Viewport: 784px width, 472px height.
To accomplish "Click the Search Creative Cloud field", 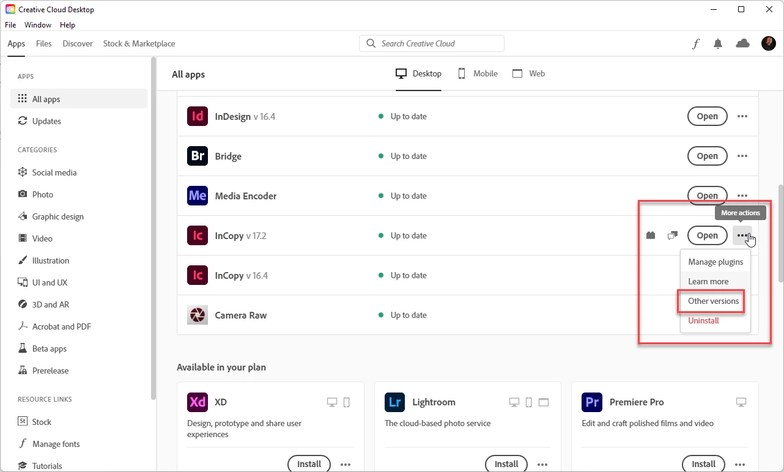I will tap(432, 43).
